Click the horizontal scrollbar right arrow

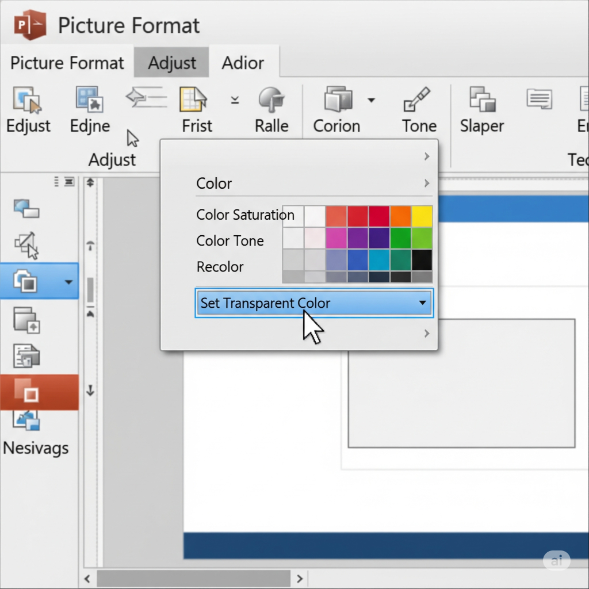click(300, 578)
